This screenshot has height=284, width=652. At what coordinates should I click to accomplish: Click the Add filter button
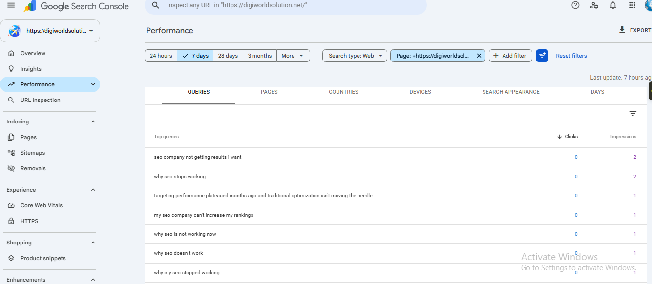pos(510,56)
